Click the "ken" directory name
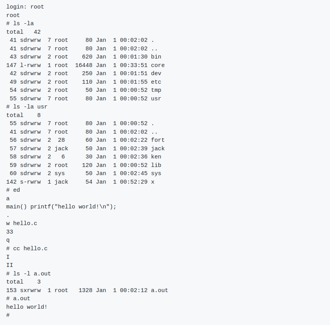Viewport: 330px width, 325px height. pyautogui.click(x=156, y=157)
